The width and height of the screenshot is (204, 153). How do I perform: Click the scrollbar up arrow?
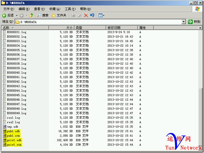[200, 28]
